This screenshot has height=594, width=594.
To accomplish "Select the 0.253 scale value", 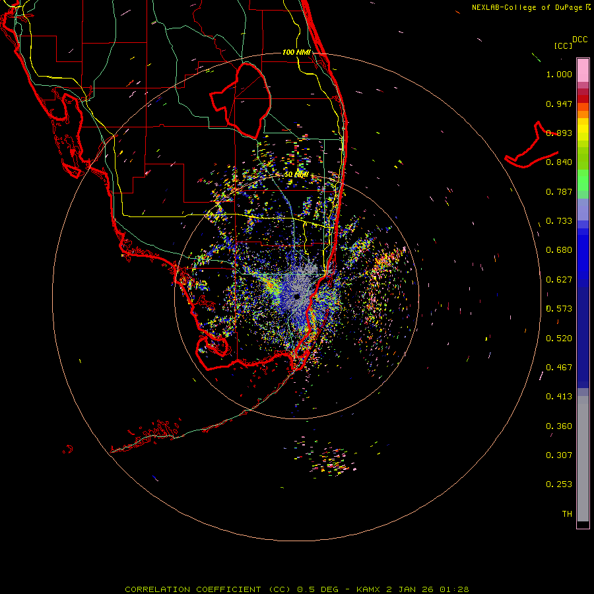I will (559, 484).
